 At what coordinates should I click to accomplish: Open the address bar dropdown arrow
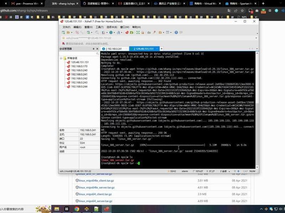click(x=256, y=38)
